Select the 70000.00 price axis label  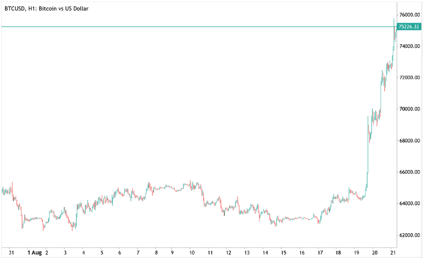tap(410, 109)
